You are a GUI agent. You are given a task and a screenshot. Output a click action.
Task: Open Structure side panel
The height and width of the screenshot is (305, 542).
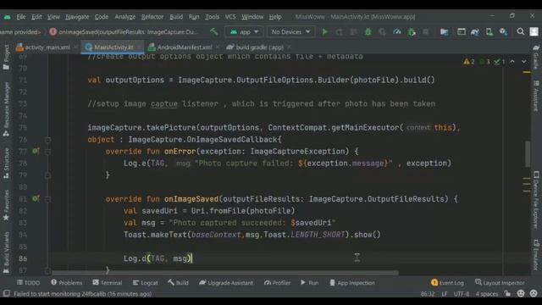[6, 164]
